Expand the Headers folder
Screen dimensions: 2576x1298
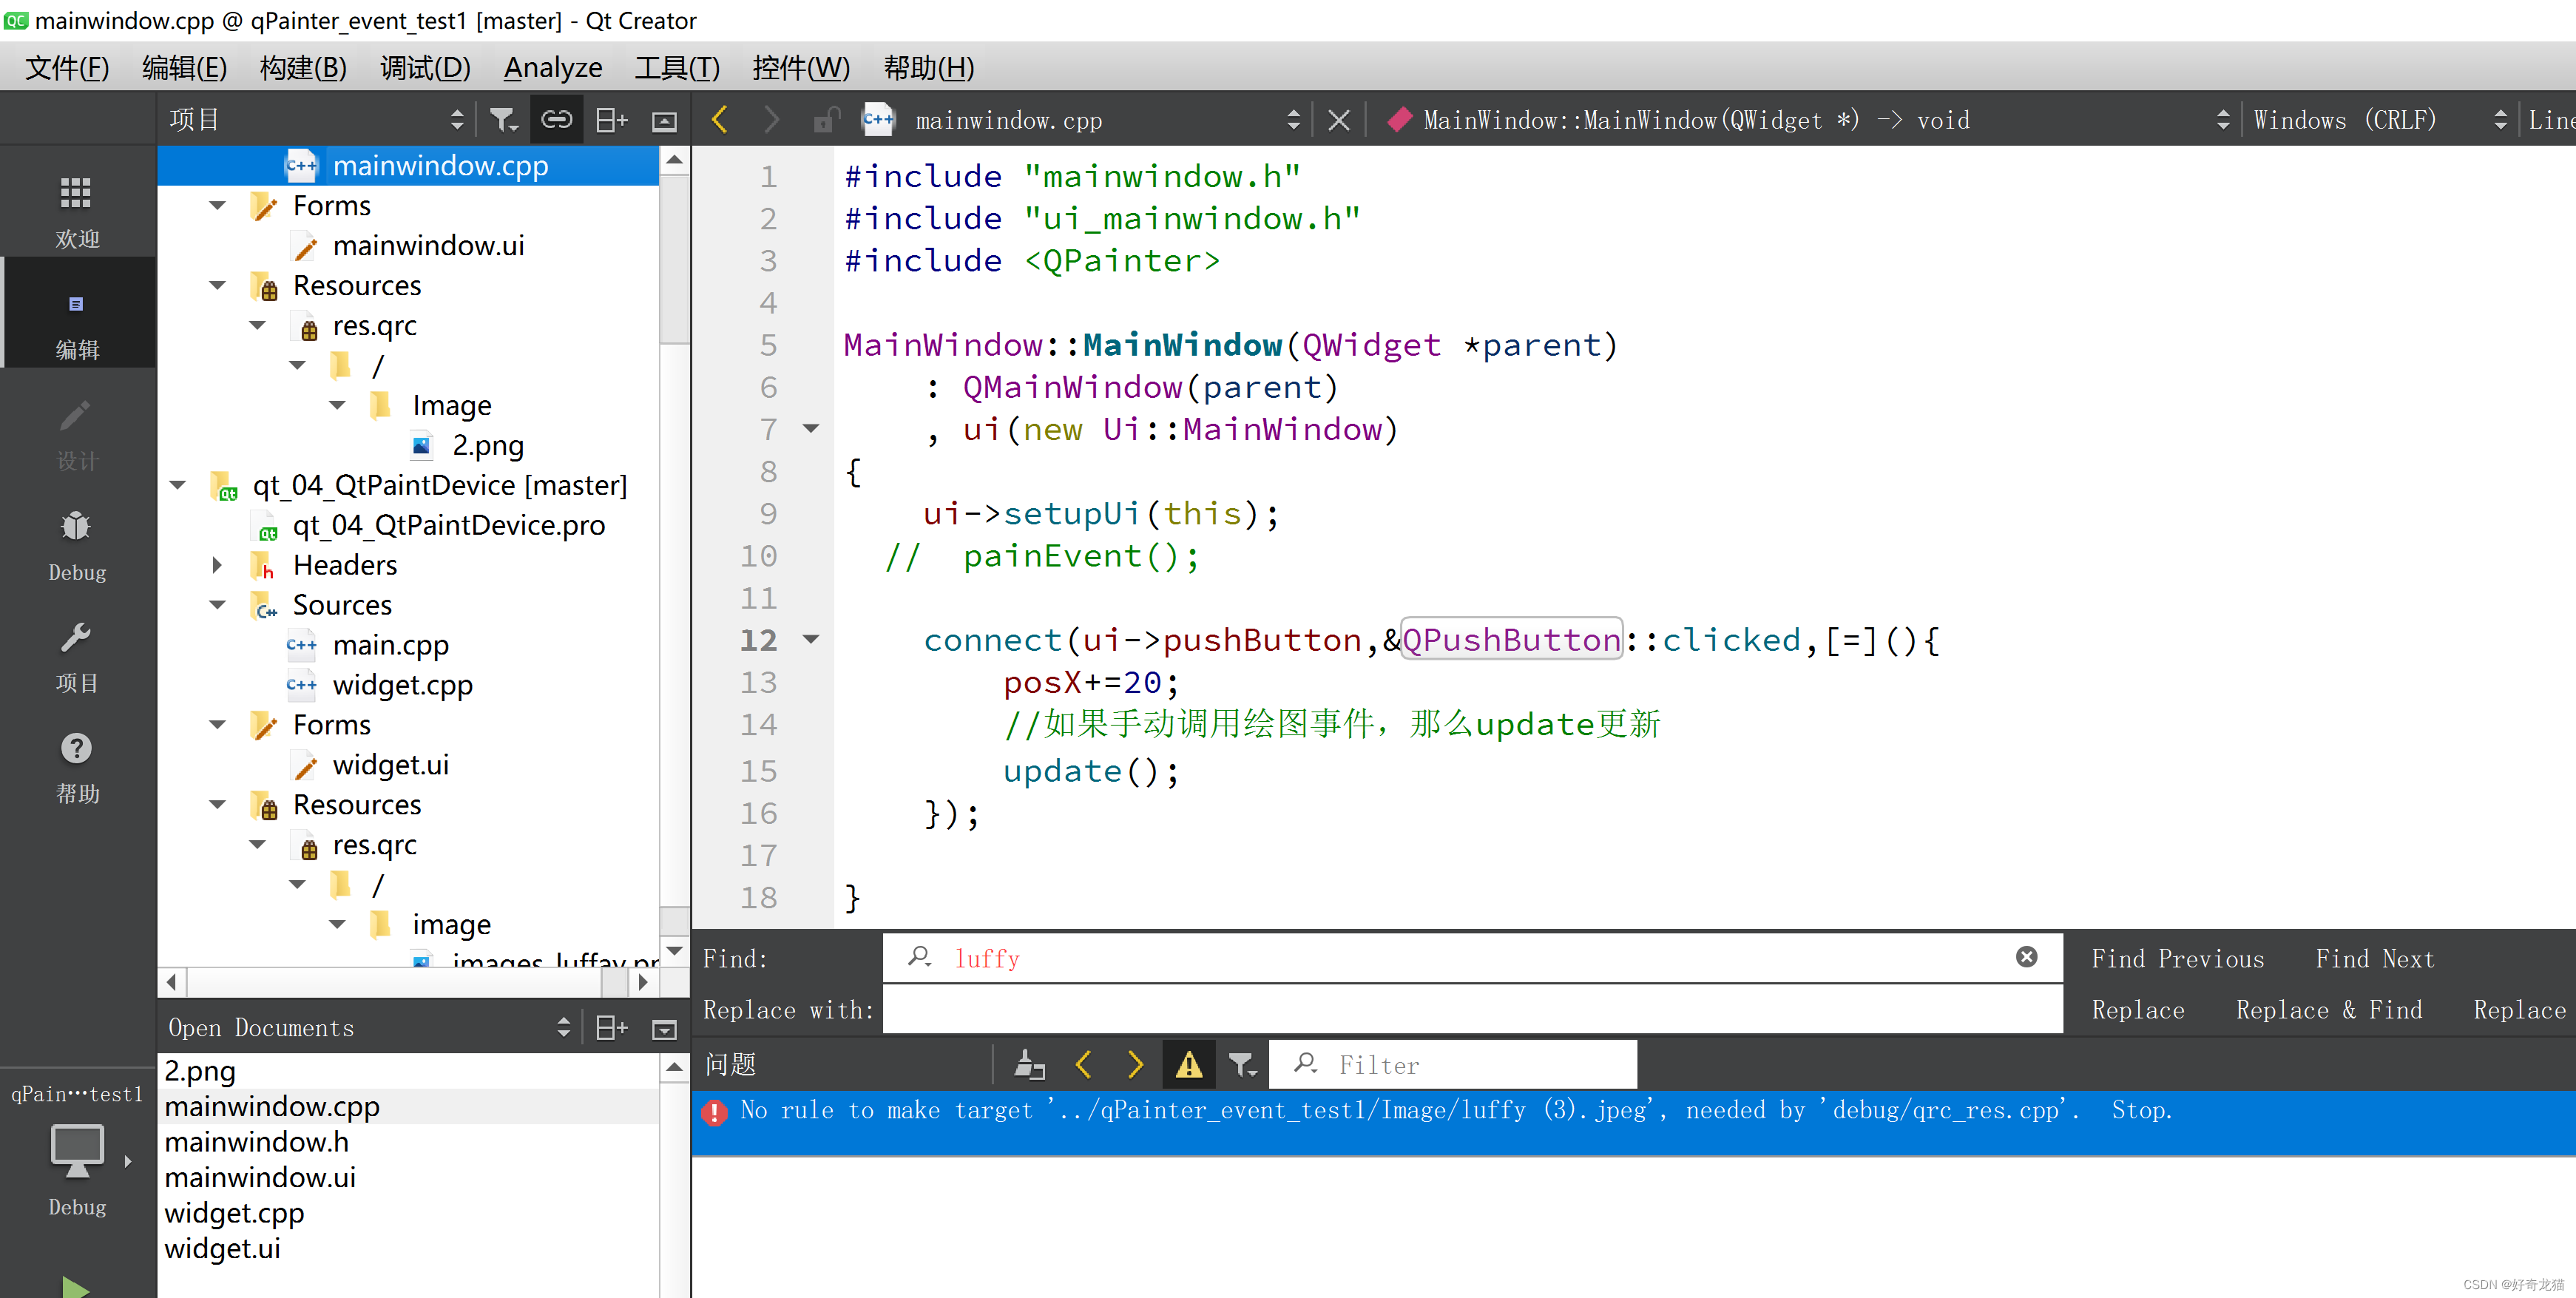coord(217,565)
